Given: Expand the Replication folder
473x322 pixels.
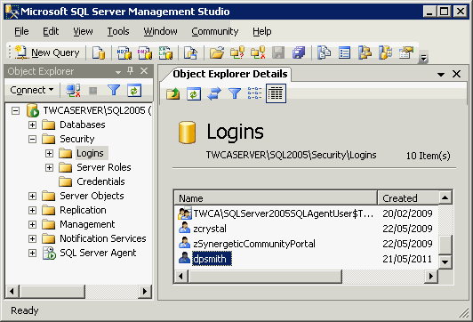Looking at the screenshot, I should point(32,210).
